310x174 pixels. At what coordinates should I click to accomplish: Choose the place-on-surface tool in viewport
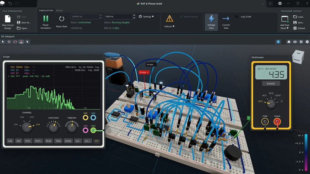point(21,42)
